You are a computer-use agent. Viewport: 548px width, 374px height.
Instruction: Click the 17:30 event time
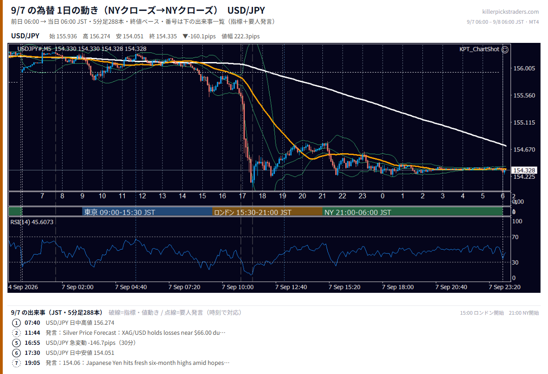click(32, 353)
